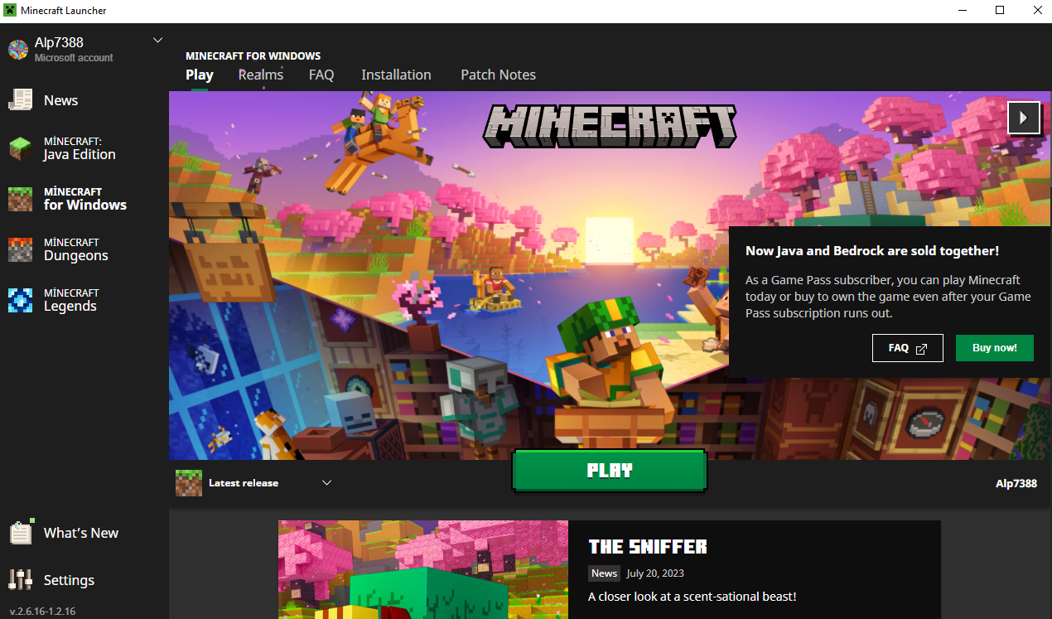Click 'A closer look at a scent-sational beast!' text
Image resolution: width=1052 pixels, height=619 pixels.
tap(692, 597)
